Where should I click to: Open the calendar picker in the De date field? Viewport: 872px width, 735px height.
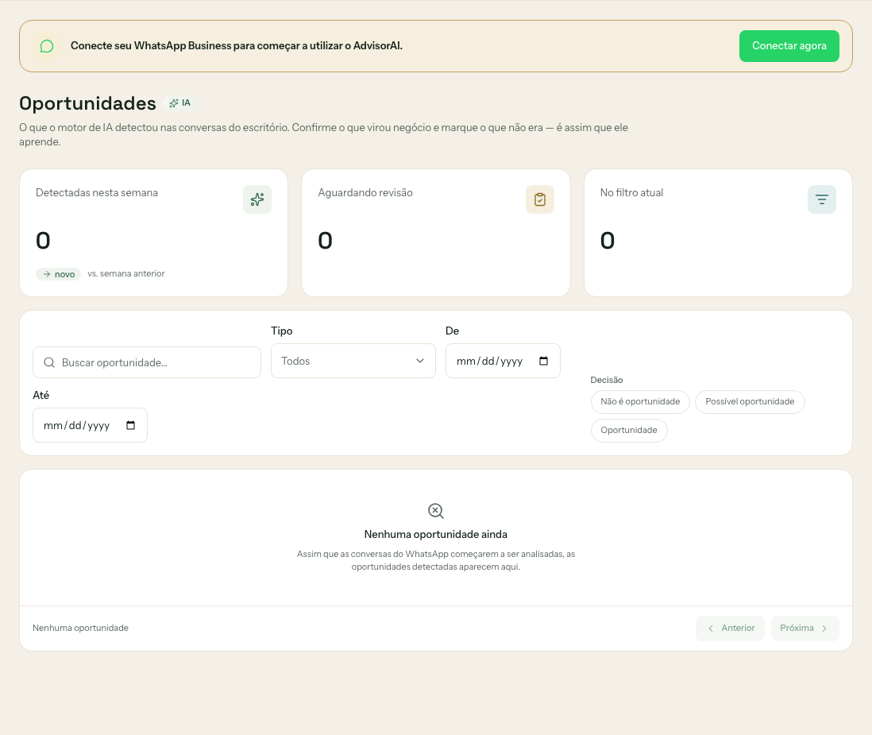543,361
